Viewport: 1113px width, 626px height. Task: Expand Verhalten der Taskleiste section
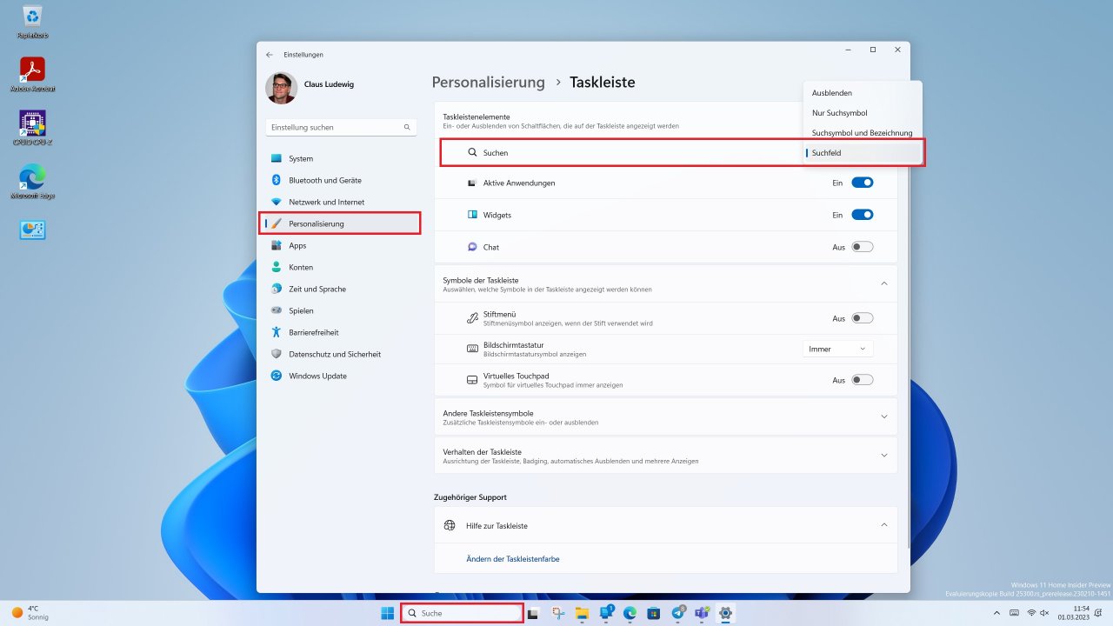click(x=884, y=456)
